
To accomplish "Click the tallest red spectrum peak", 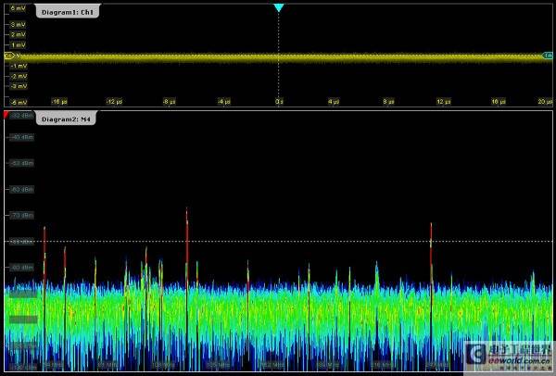I will 187,248.
